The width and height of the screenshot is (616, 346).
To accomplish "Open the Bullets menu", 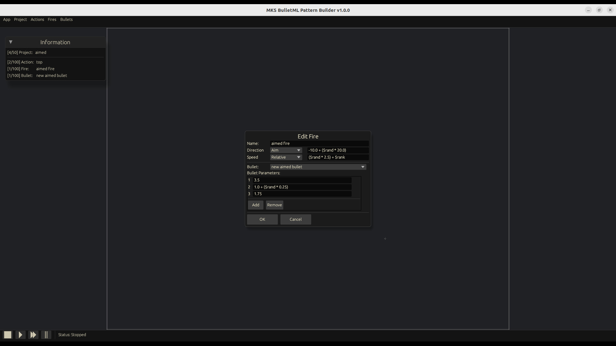I will click(x=66, y=20).
